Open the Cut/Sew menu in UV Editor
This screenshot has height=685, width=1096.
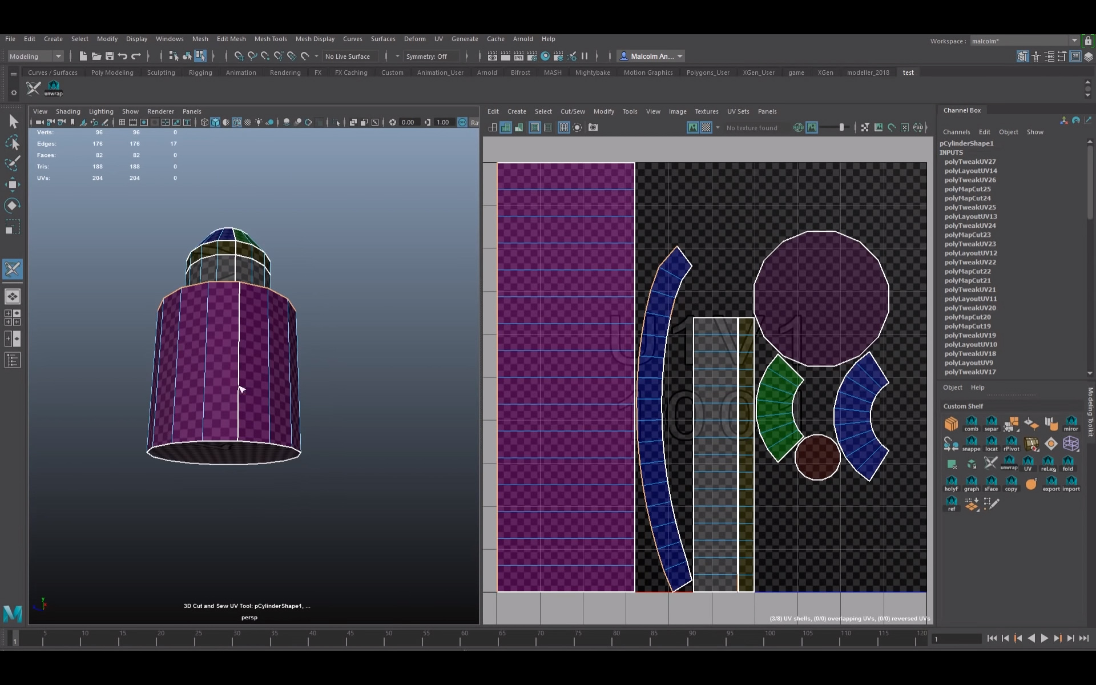(573, 111)
